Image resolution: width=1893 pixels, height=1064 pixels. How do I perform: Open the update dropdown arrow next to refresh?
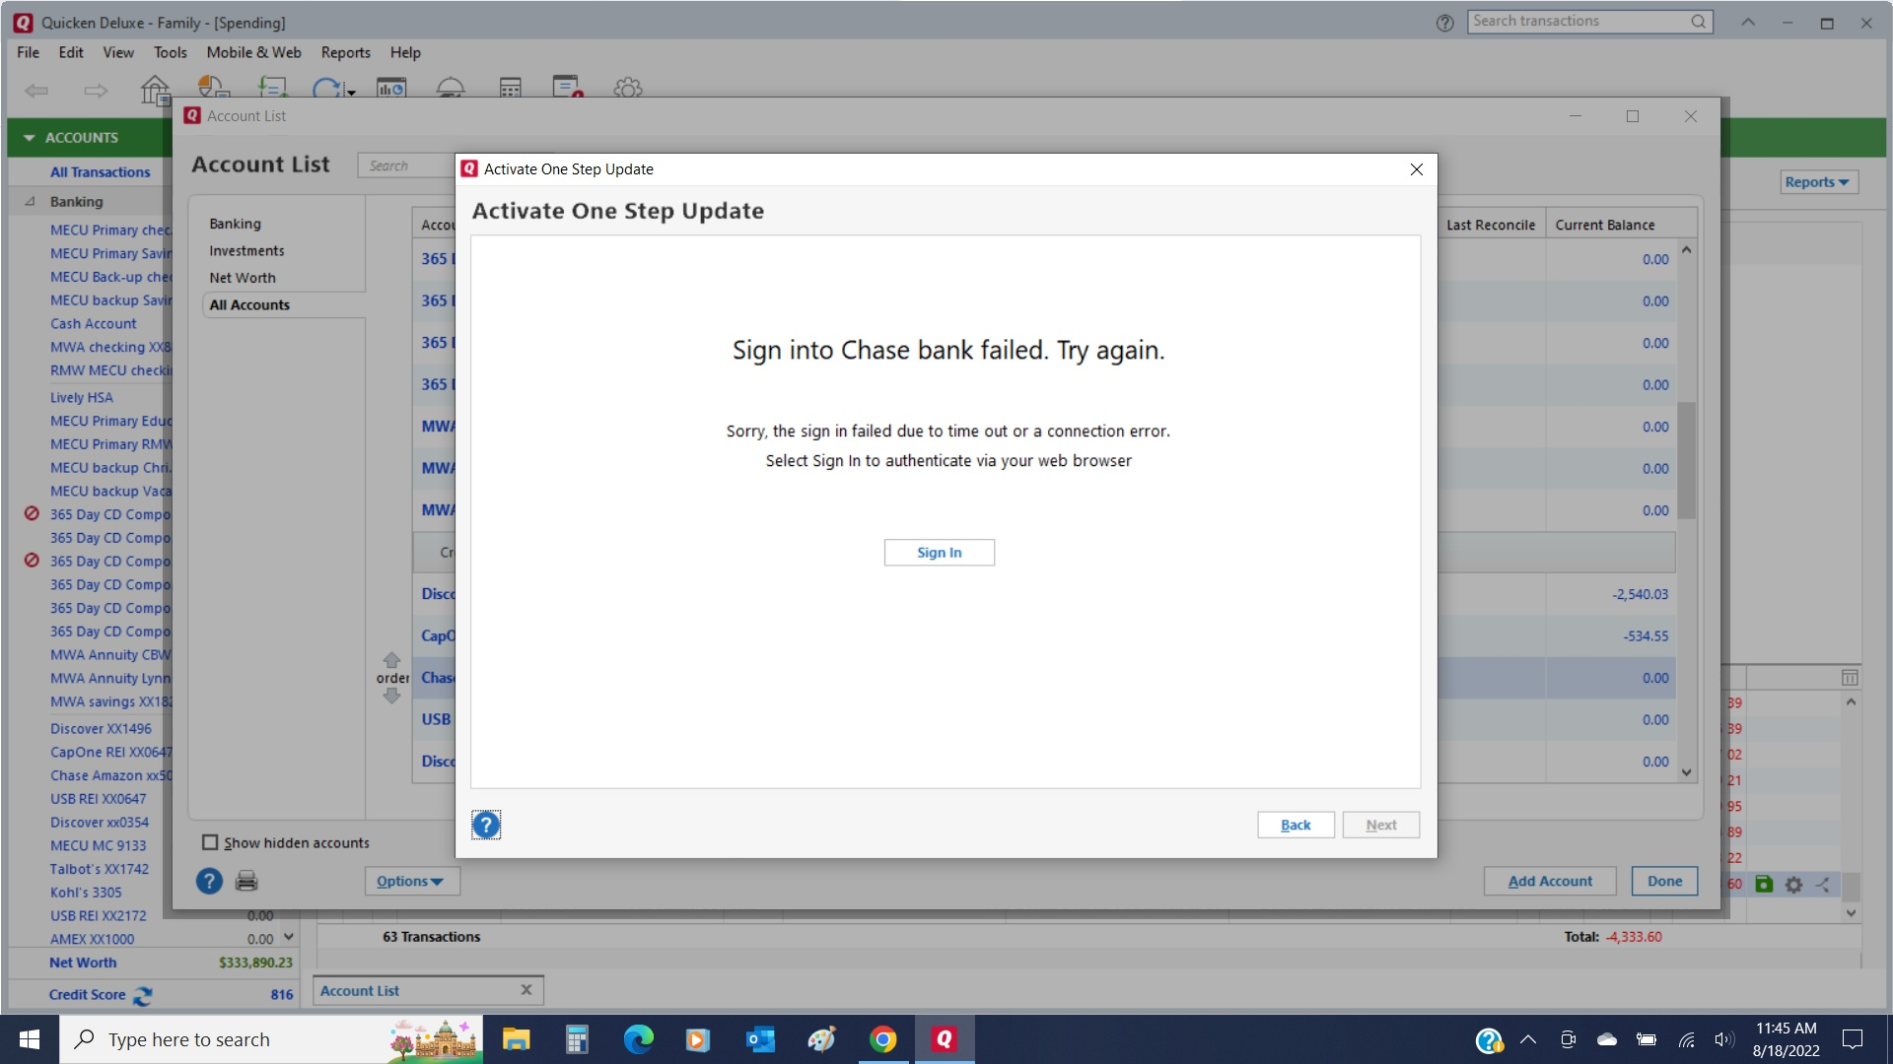pyautogui.click(x=350, y=91)
